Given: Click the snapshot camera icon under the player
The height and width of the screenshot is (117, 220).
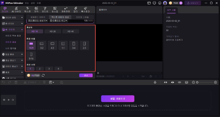Looking at the screenshot, I should point(151,76).
